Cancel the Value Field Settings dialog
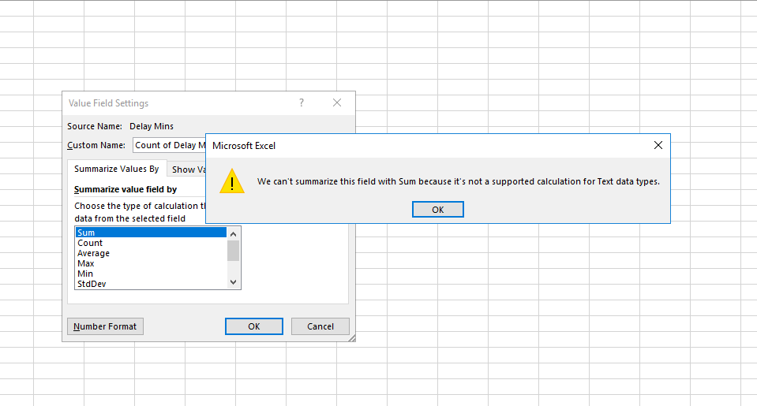Screen dimensions: 757x406 pos(320,326)
